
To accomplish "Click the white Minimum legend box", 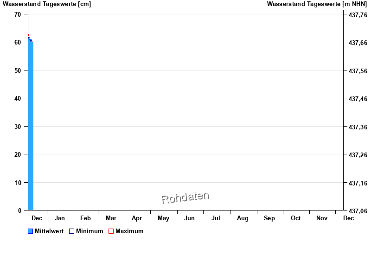I will [x=72, y=231].
